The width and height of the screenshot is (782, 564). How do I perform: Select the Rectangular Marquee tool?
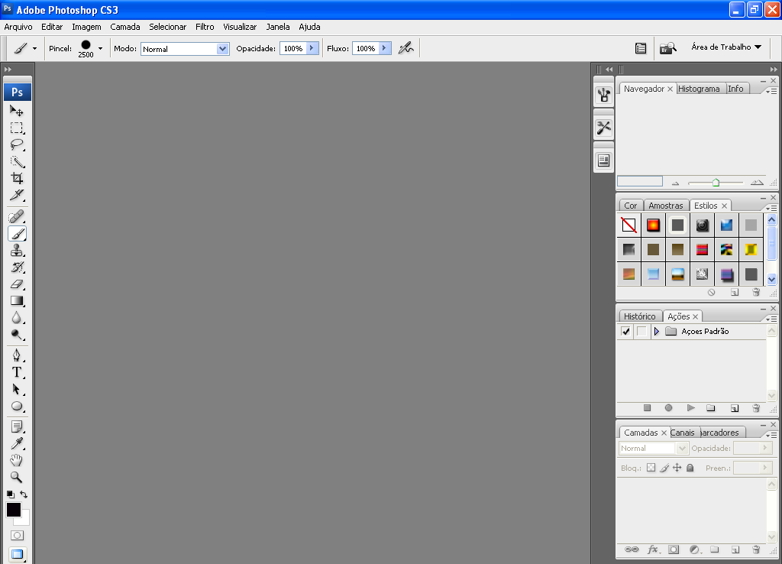click(x=17, y=128)
